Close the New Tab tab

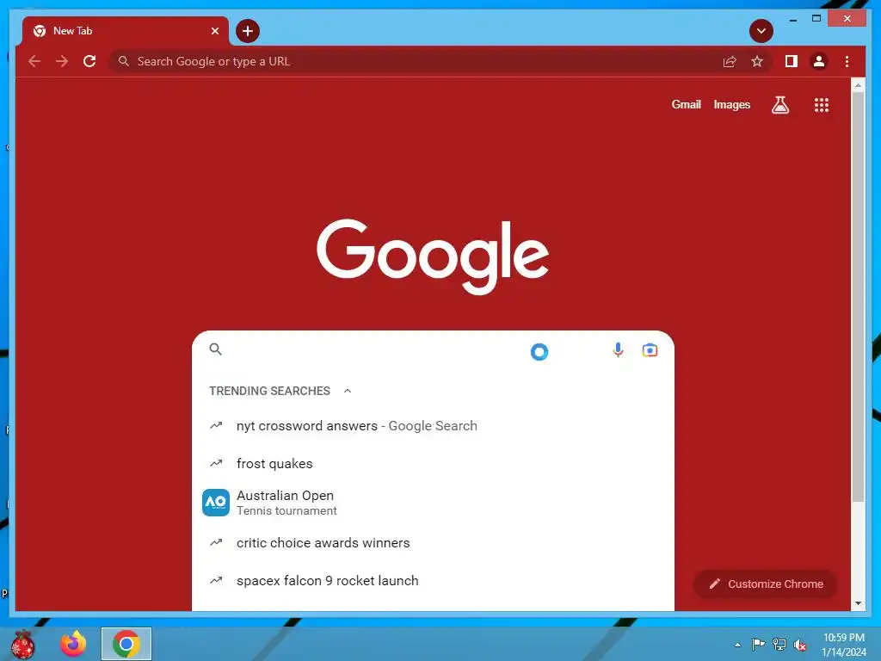[214, 31]
